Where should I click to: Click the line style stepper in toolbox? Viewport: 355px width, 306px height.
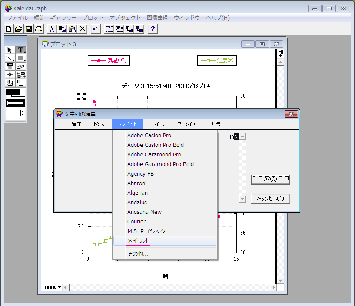(x=23, y=113)
